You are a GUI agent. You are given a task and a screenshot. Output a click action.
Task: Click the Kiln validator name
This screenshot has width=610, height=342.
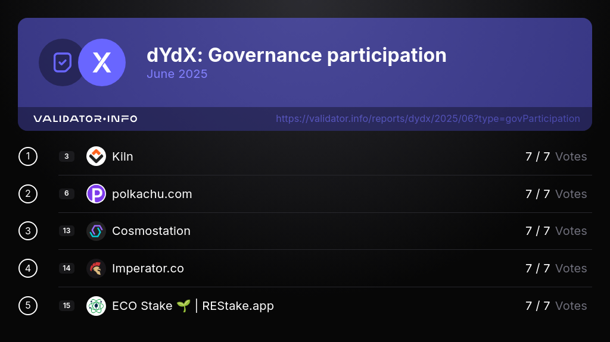pyautogui.click(x=123, y=156)
